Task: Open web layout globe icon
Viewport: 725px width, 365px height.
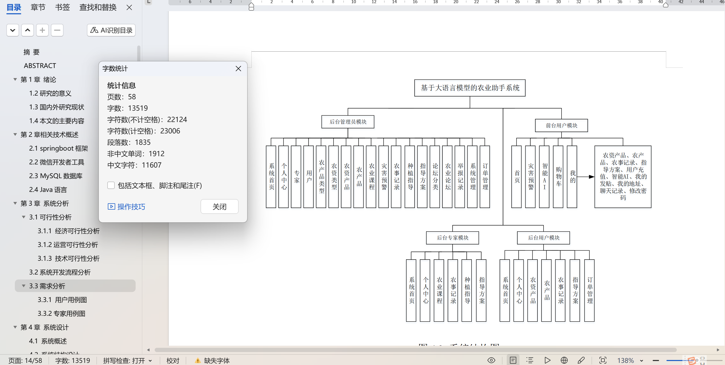Action: point(564,360)
